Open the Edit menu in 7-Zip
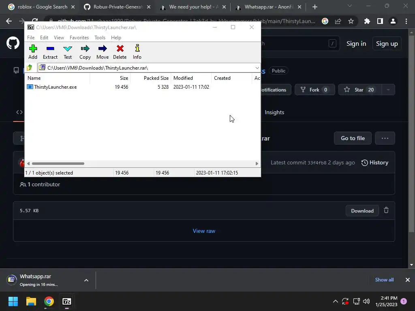The width and height of the screenshot is (415, 311). pyautogui.click(x=44, y=38)
